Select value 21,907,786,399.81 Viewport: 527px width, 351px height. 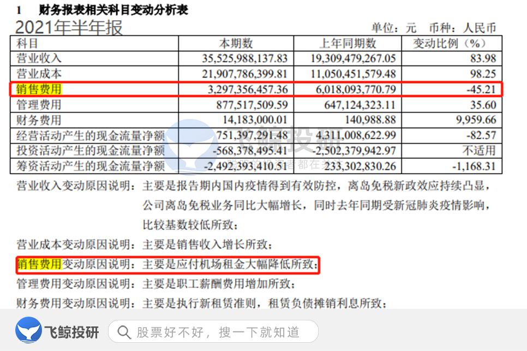click(x=244, y=74)
